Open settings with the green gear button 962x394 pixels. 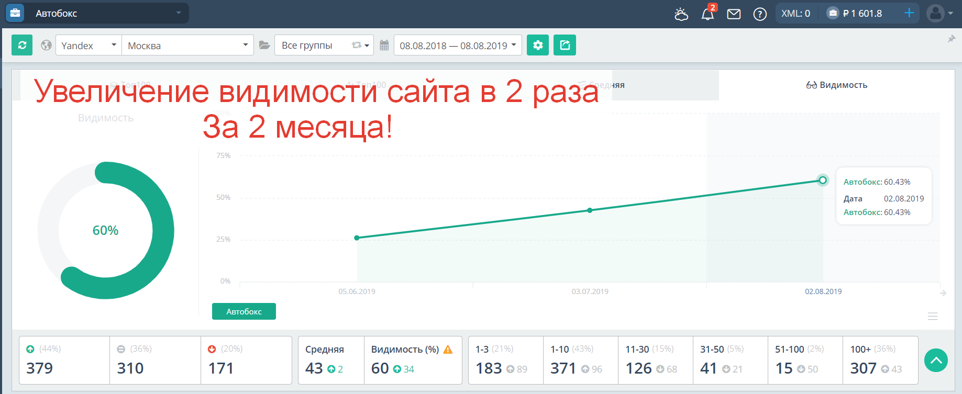538,45
